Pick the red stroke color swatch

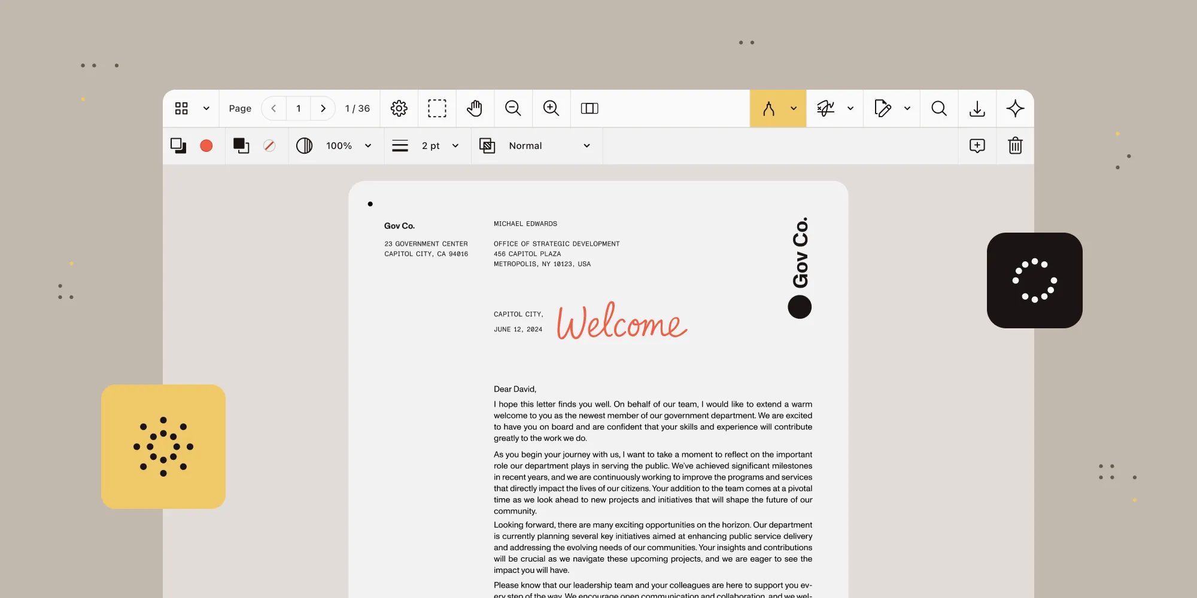point(206,146)
